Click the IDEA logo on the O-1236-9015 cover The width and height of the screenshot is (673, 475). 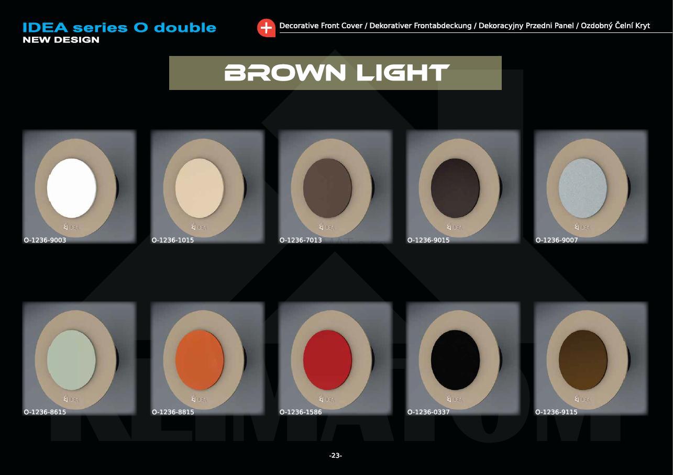click(455, 227)
